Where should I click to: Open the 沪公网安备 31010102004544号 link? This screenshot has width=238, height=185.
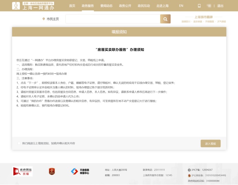click(x=209, y=175)
